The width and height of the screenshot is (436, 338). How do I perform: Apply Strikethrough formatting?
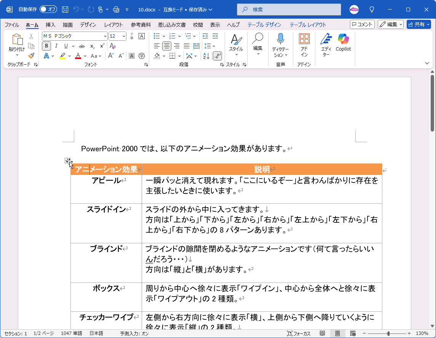click(x=82, y=46)
